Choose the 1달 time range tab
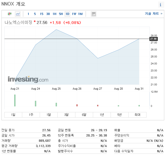Screen dimensions: 167x156 tap(49, 115)
